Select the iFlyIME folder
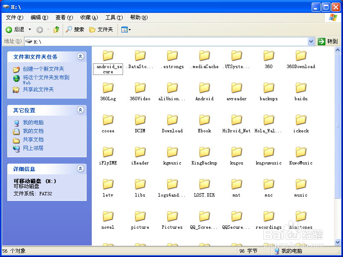Image resolution: width=343 pixels, height=257 pixels. [108, 156]
